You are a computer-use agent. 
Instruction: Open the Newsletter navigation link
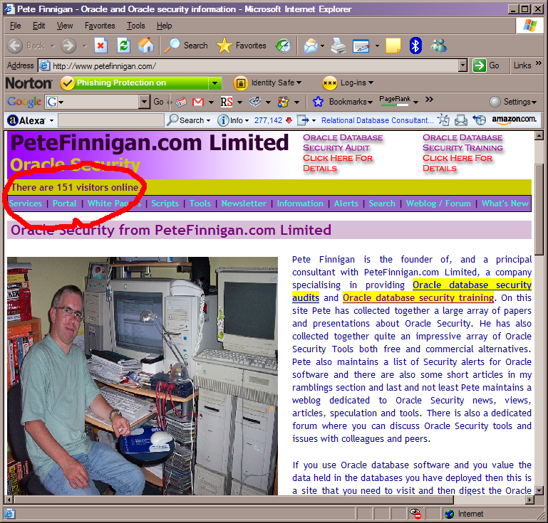point(244,204)
